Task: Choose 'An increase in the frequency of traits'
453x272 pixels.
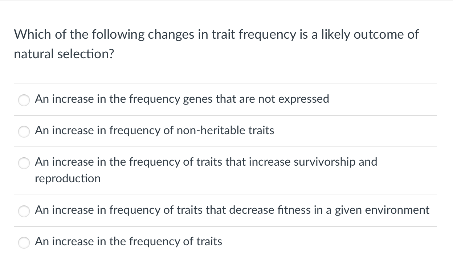Action: point(128,242)
